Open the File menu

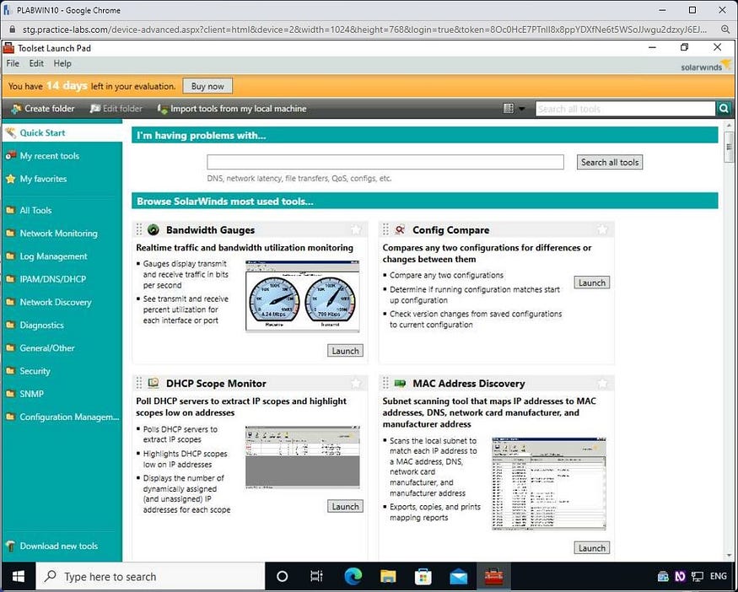pyautogui.click(x=13, y=63)
